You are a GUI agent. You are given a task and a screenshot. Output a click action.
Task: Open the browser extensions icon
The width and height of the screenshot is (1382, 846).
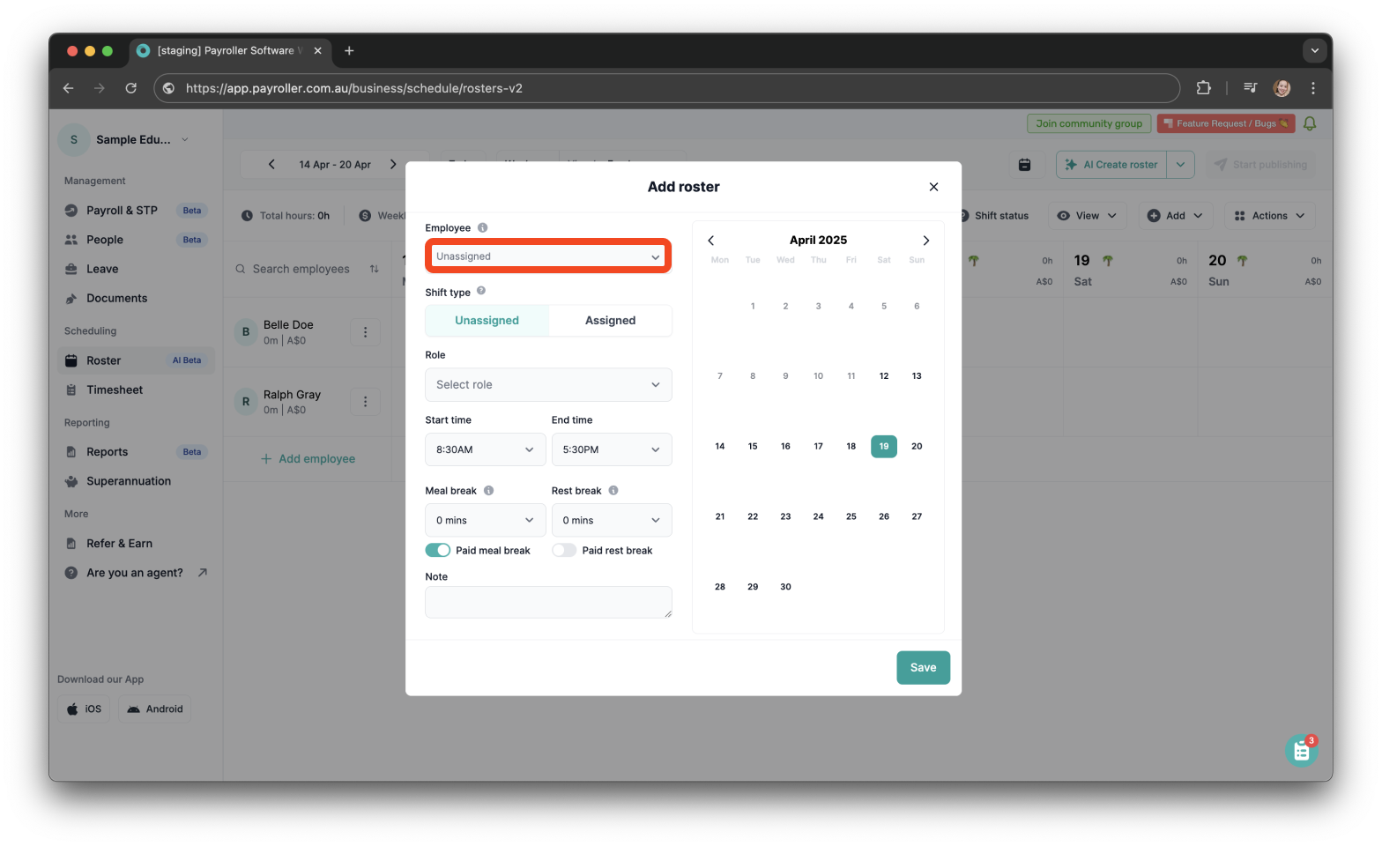pos(1203,88)
